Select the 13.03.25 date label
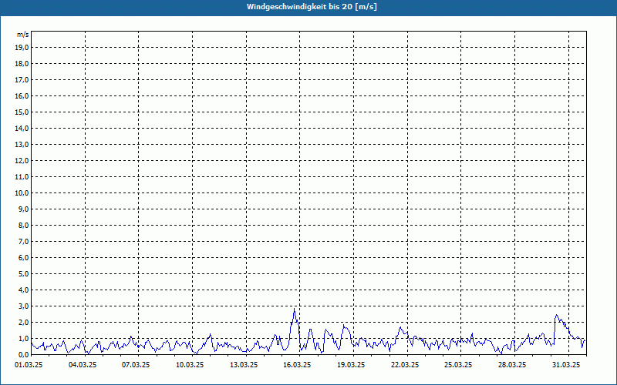Image resolution: width=617 pixels, height=385 pixels. point(244,365)
